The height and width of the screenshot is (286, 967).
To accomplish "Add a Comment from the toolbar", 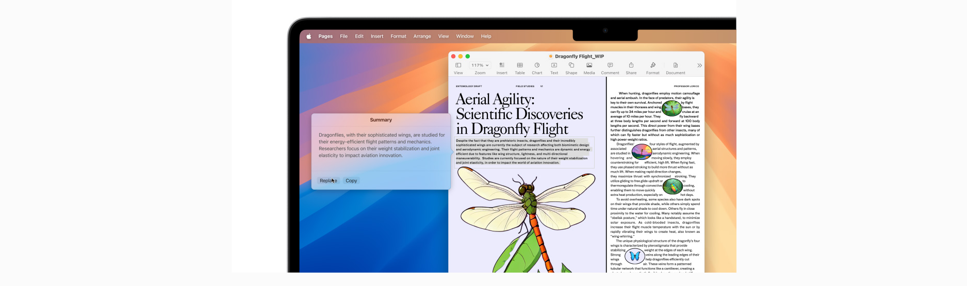I will (x=610, y=65).
